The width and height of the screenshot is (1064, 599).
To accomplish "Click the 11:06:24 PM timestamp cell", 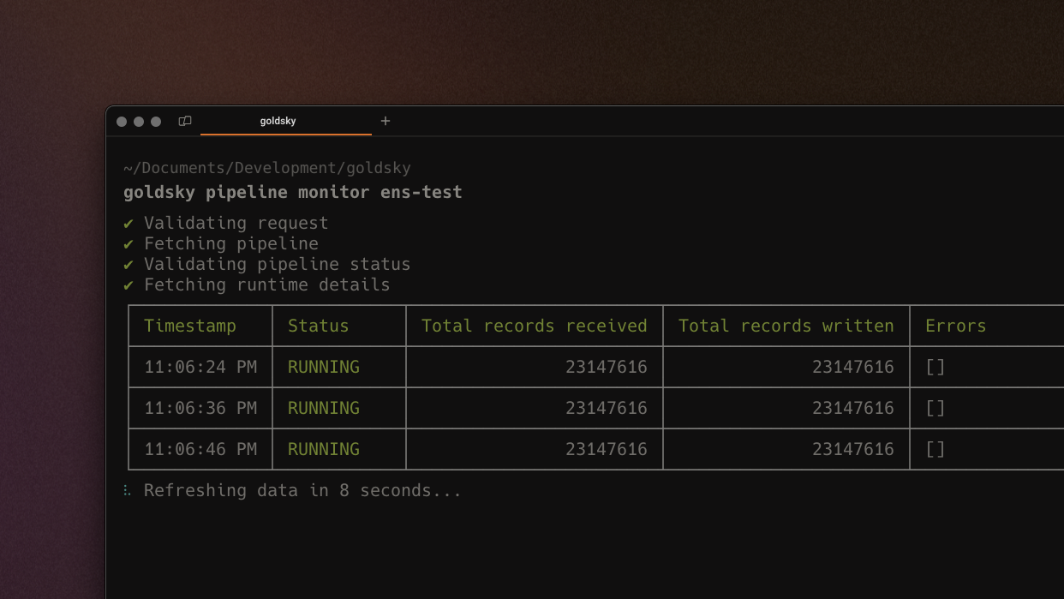I will 200,367.
